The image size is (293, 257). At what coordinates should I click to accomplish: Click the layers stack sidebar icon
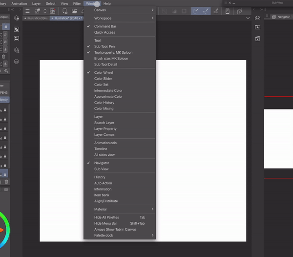17,62
